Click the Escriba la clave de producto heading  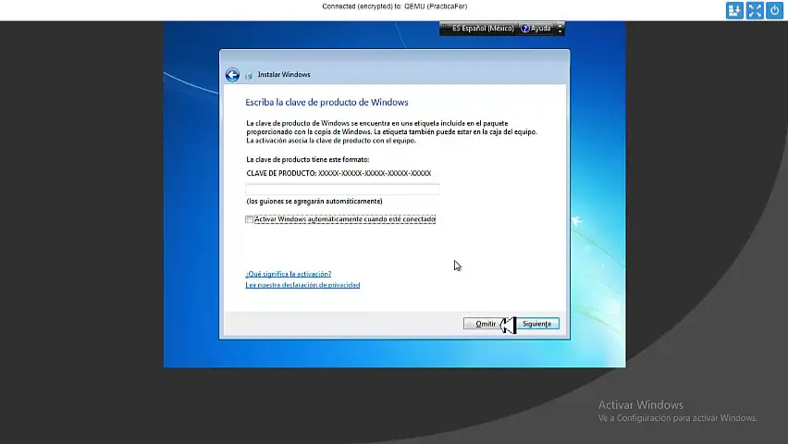326,102
